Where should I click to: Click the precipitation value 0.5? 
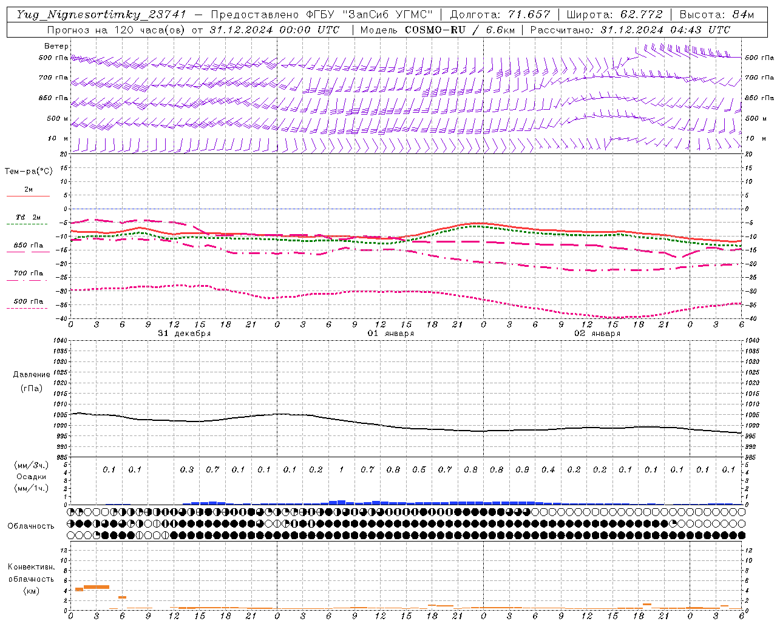419,470
